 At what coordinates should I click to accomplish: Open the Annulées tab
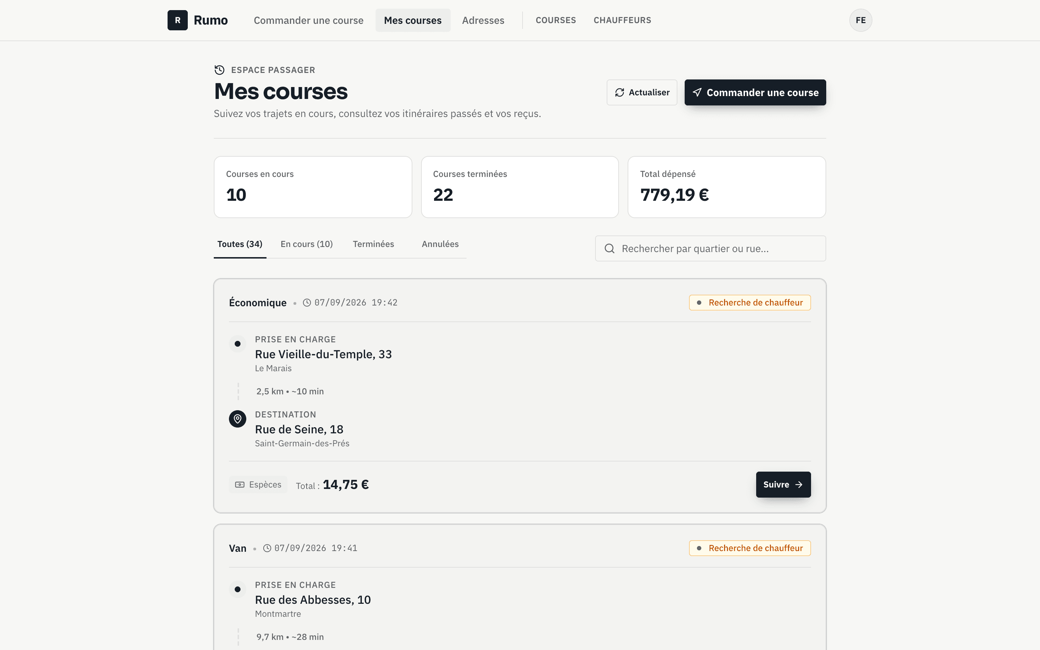(x=440, y=244)
